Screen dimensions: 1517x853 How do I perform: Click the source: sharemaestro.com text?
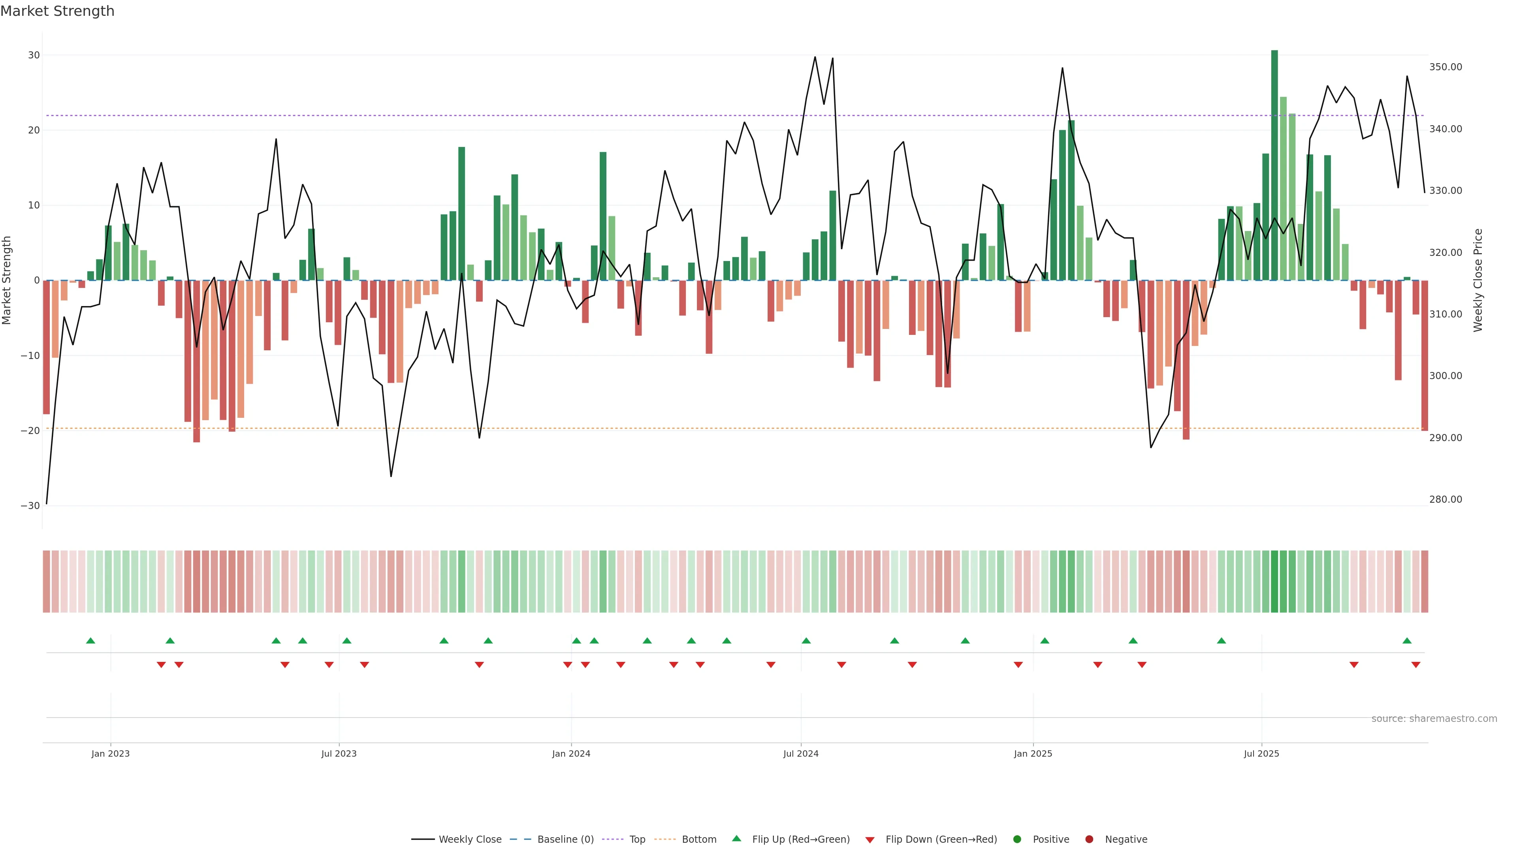point(1434,719)
